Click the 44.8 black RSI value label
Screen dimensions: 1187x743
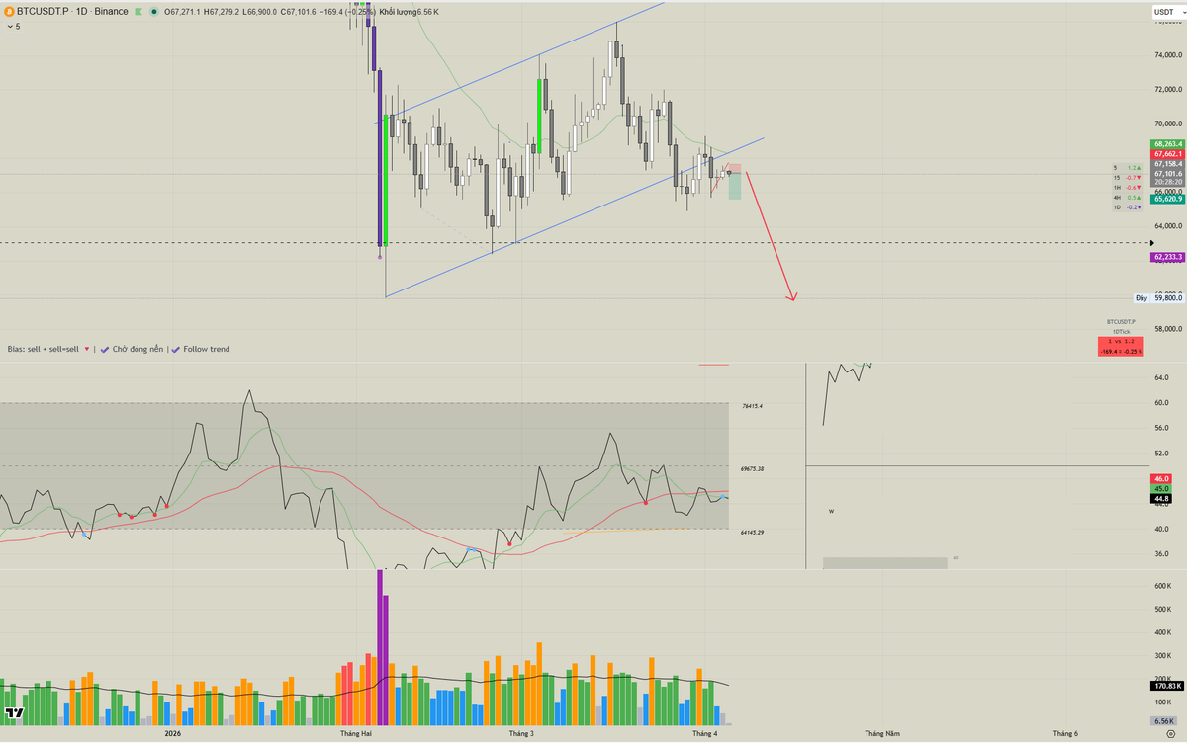coord(1161,499)
